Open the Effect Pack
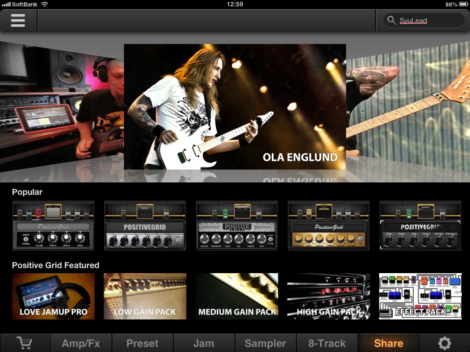470x352 pixels. click(x=420, y=296)
